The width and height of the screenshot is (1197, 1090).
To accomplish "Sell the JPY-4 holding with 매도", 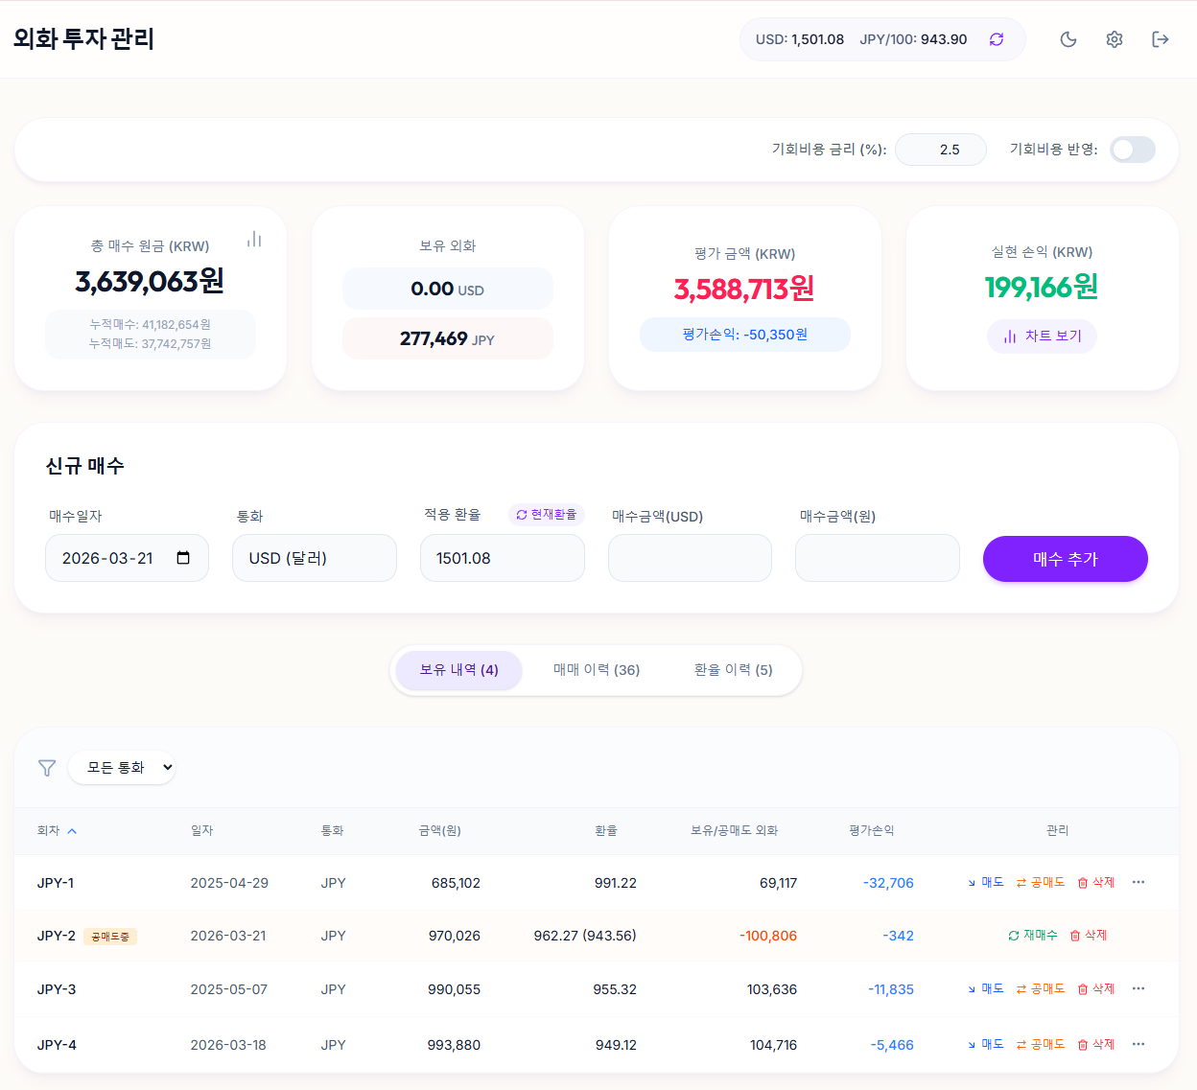I will click(x=985, y=1044).
